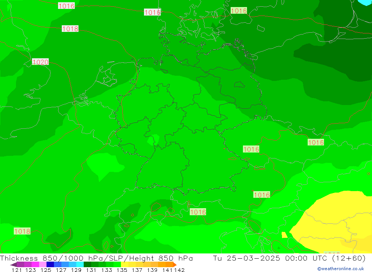This screenshot has width=372, height=272.
Task: Select the magenta legend swatch left of 125
Action: click(35, 265)
